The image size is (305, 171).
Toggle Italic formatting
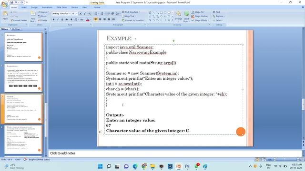(x=58, y=19)
